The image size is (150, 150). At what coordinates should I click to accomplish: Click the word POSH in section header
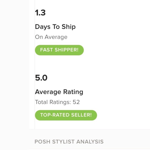pos(42,142)
